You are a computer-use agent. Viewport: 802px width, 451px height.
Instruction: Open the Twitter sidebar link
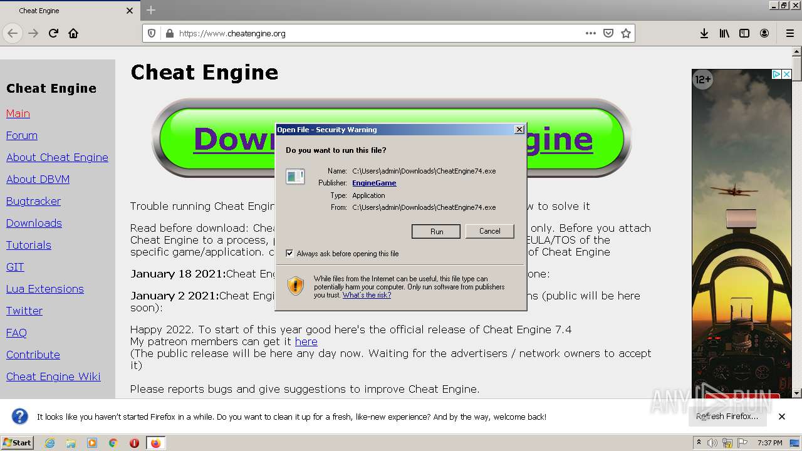pos(24,311)
